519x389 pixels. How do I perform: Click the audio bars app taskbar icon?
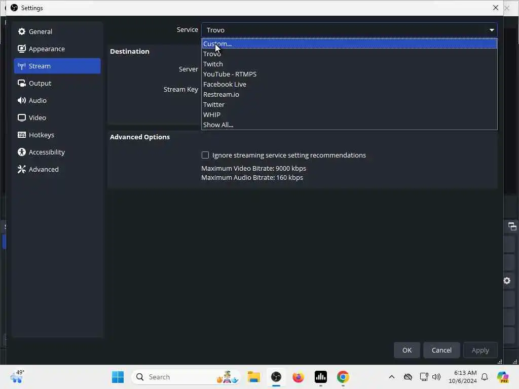320,377
